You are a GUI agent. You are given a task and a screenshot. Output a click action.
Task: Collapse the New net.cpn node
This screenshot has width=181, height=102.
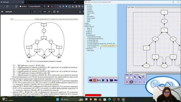[85, 27]
